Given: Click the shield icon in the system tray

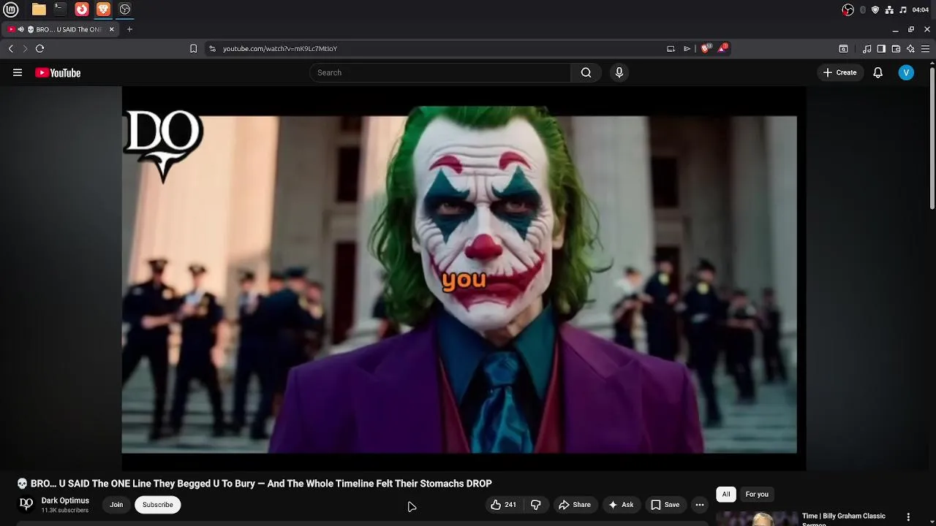Looking at the screenshot, I should [x=875, y=9].
